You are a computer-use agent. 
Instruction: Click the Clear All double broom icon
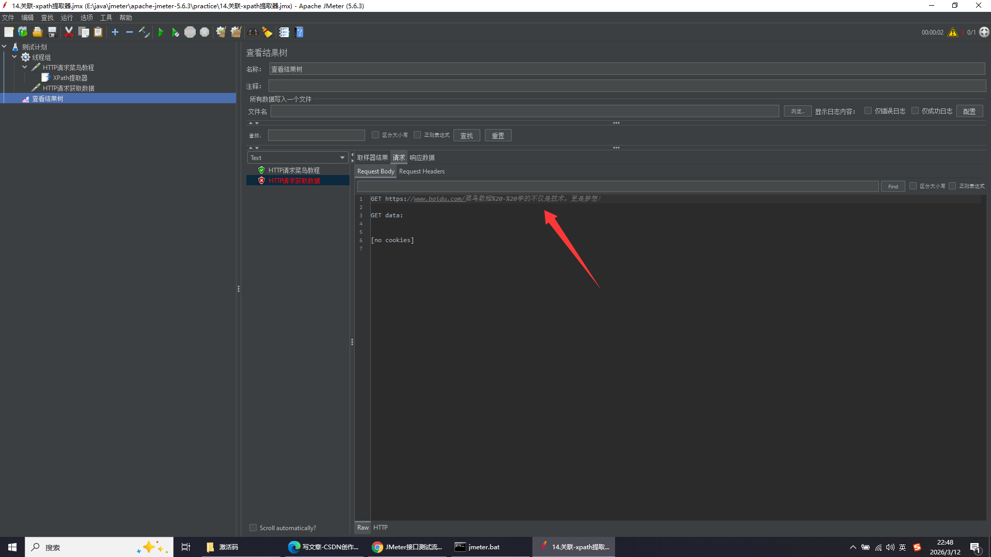tap(236, 32)
